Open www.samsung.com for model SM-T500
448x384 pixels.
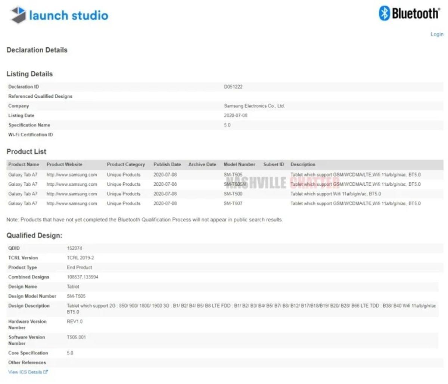(x=72, y=194)
